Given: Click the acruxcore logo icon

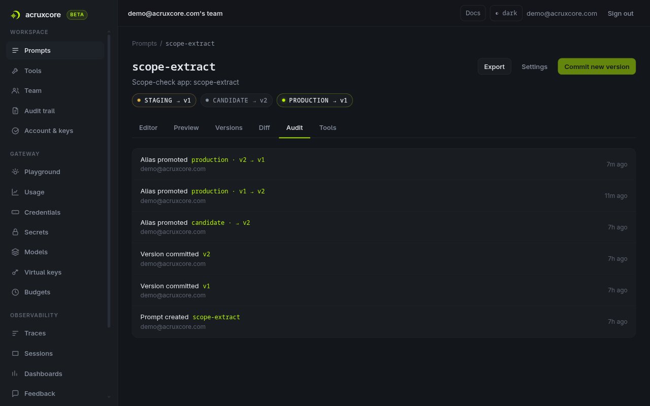Looking at the screenshot, I should 16,15.
